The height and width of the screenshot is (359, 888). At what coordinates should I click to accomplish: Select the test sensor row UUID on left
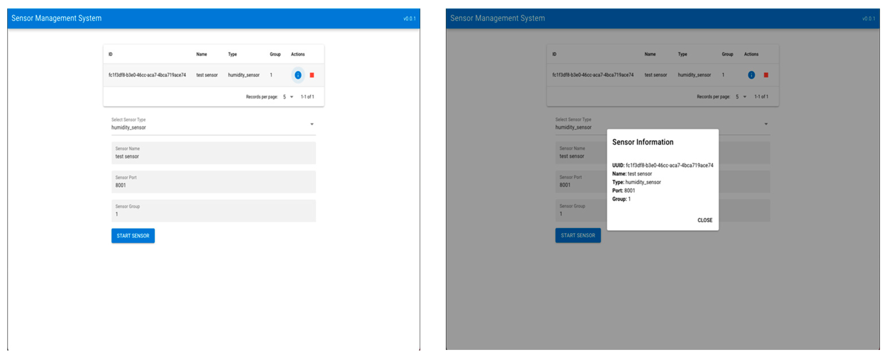(x=147, y=75)
